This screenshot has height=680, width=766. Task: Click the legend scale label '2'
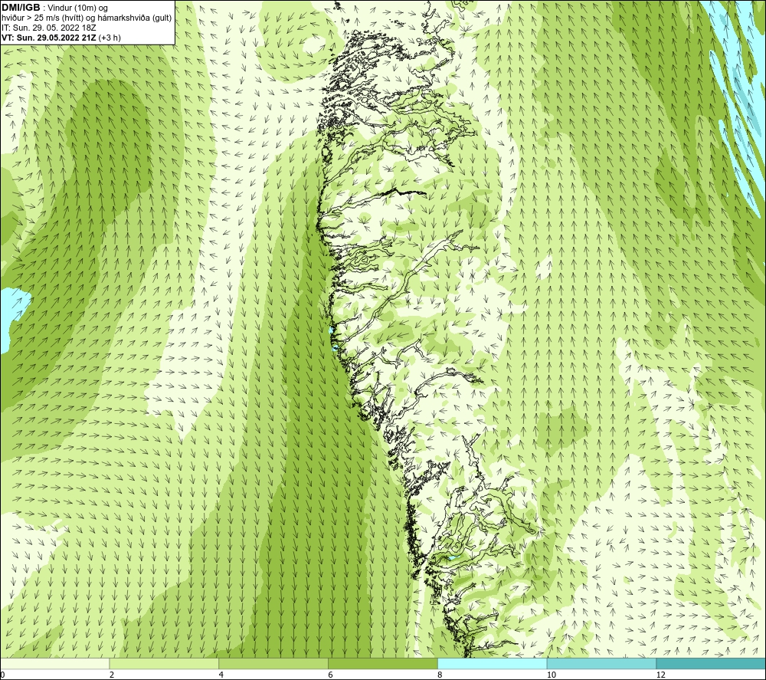(112, 675)
